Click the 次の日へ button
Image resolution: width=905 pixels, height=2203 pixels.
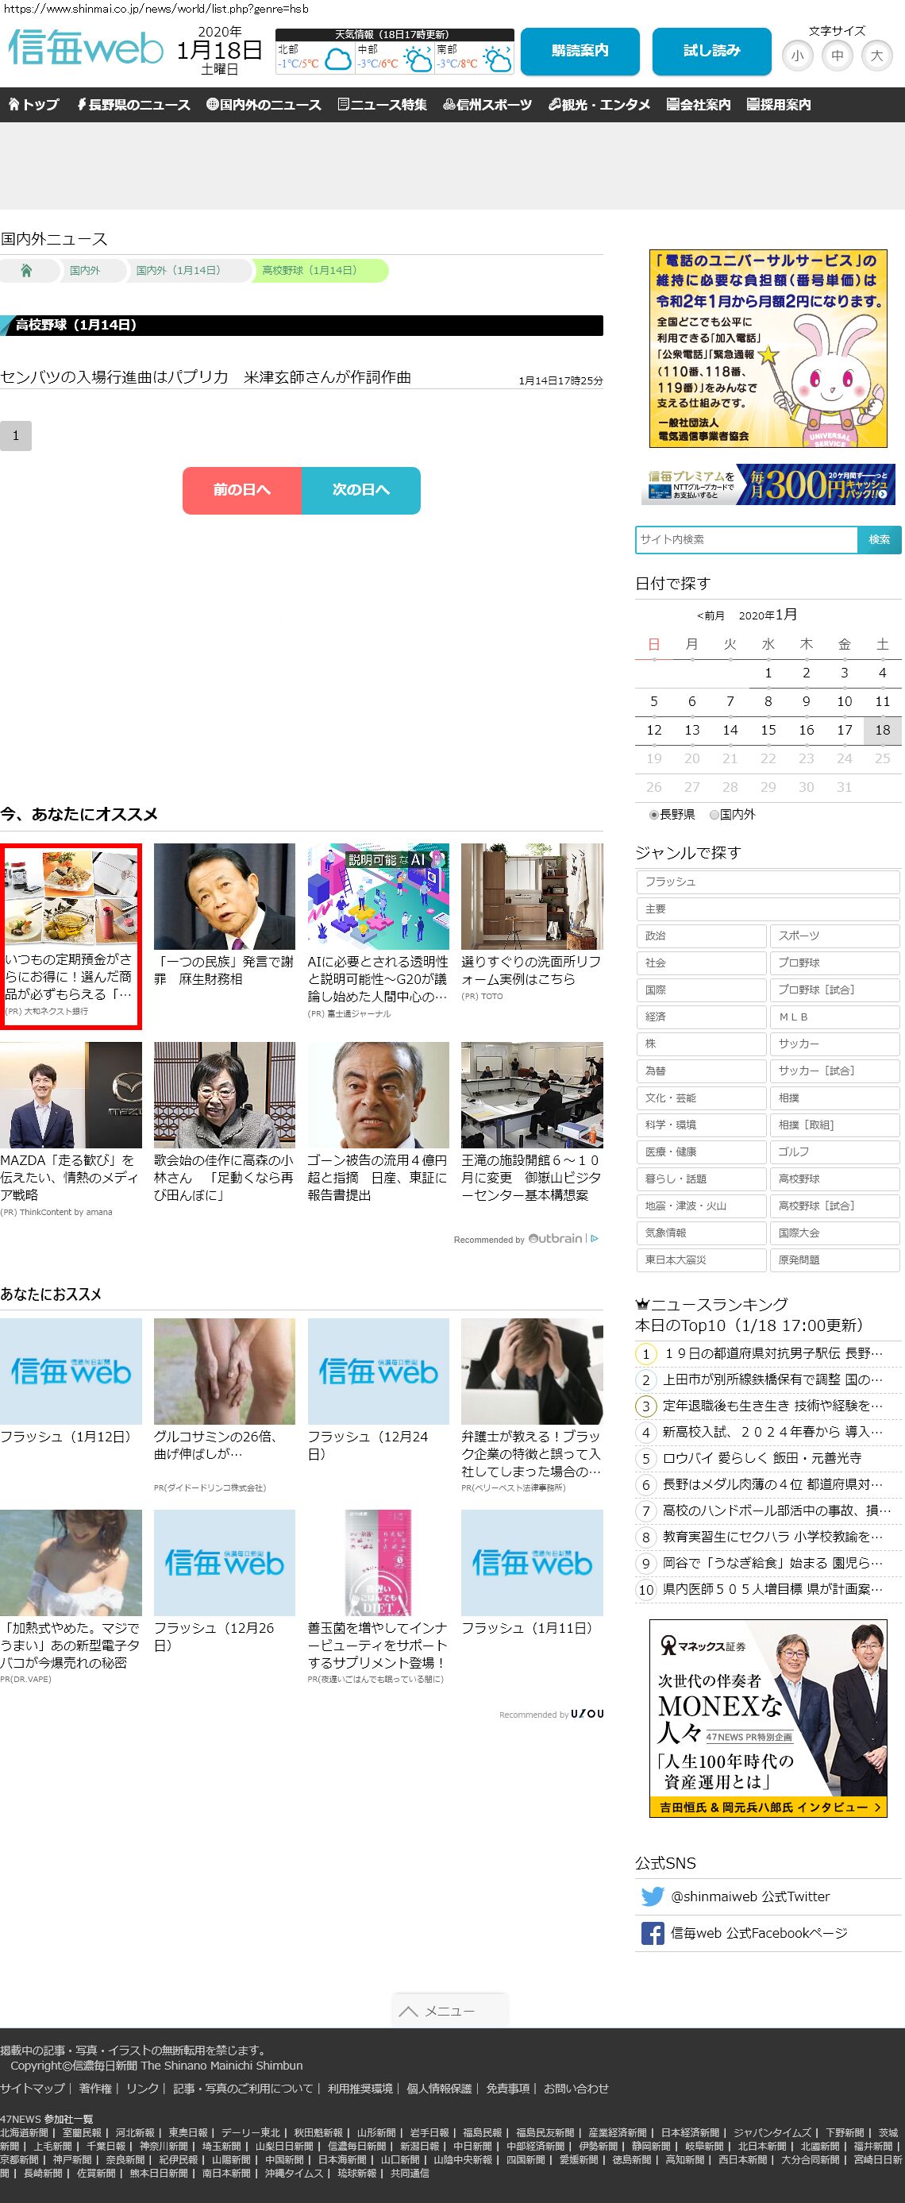click(360, 490)
